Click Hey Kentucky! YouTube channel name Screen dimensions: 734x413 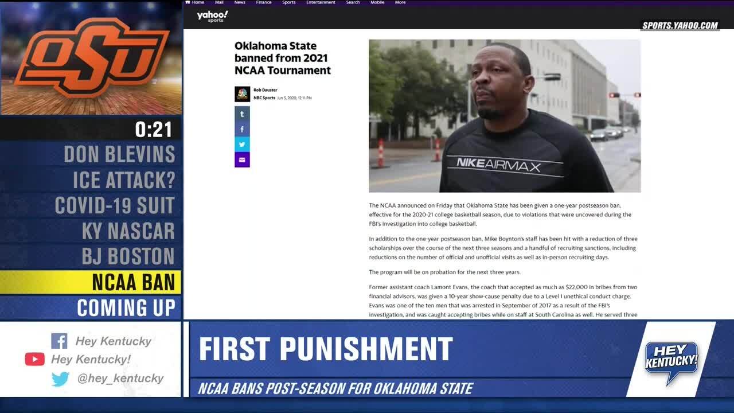(x=91, y=360)
